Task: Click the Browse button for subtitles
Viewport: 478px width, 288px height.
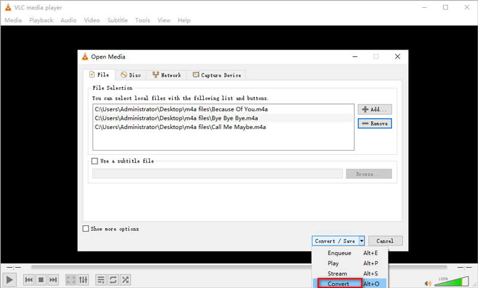Action: click(x=369, y=174)
